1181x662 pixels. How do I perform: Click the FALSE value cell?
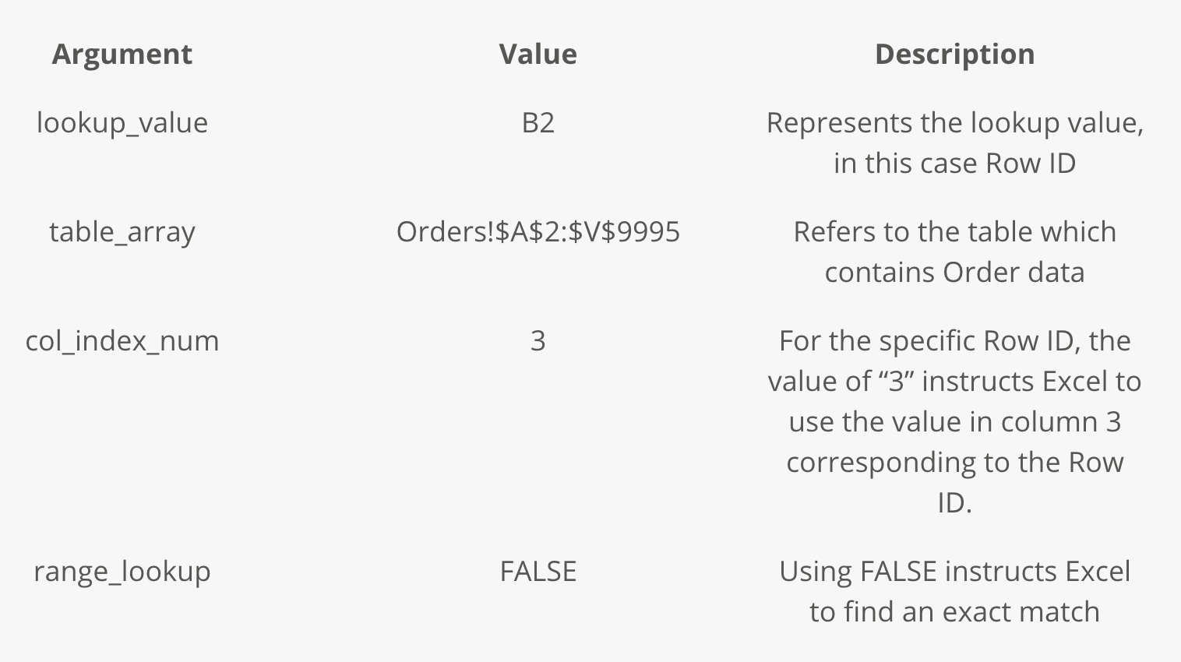pyautogui.click(x=538, y=572)
